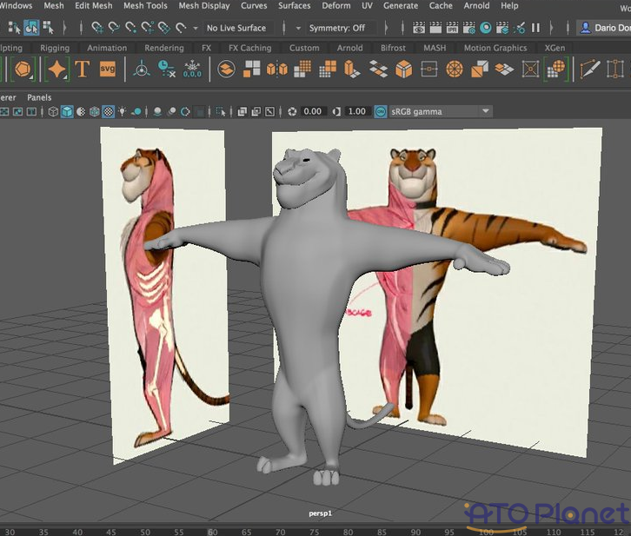Viewport: 631px width, 536px height.
Task: Select by component type mode icon
Action: pos(49,28)
